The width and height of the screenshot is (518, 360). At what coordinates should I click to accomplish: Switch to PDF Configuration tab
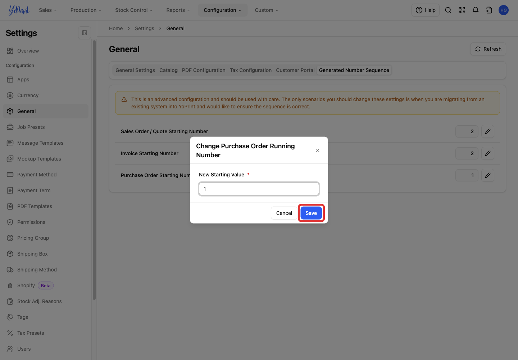click(x=204, y=70)
